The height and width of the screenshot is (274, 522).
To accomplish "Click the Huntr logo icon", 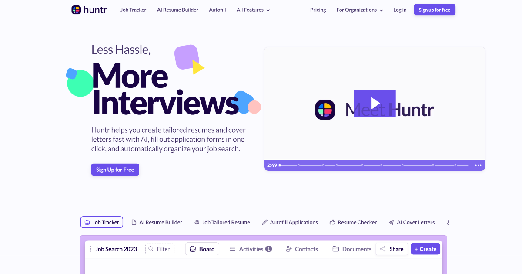I will (75, 9).
